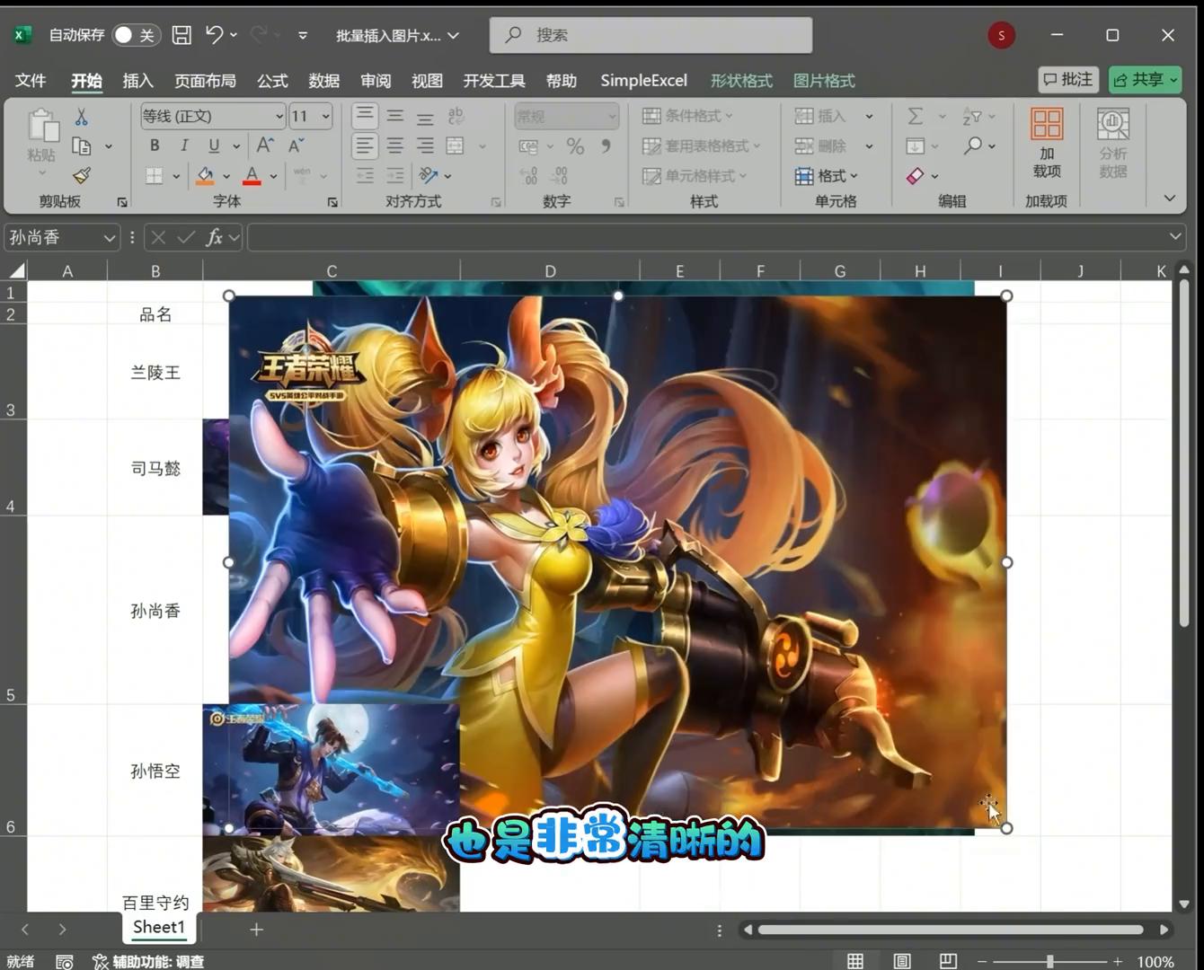
Task: Expand the Name Box dropdown
Action: 109,237
